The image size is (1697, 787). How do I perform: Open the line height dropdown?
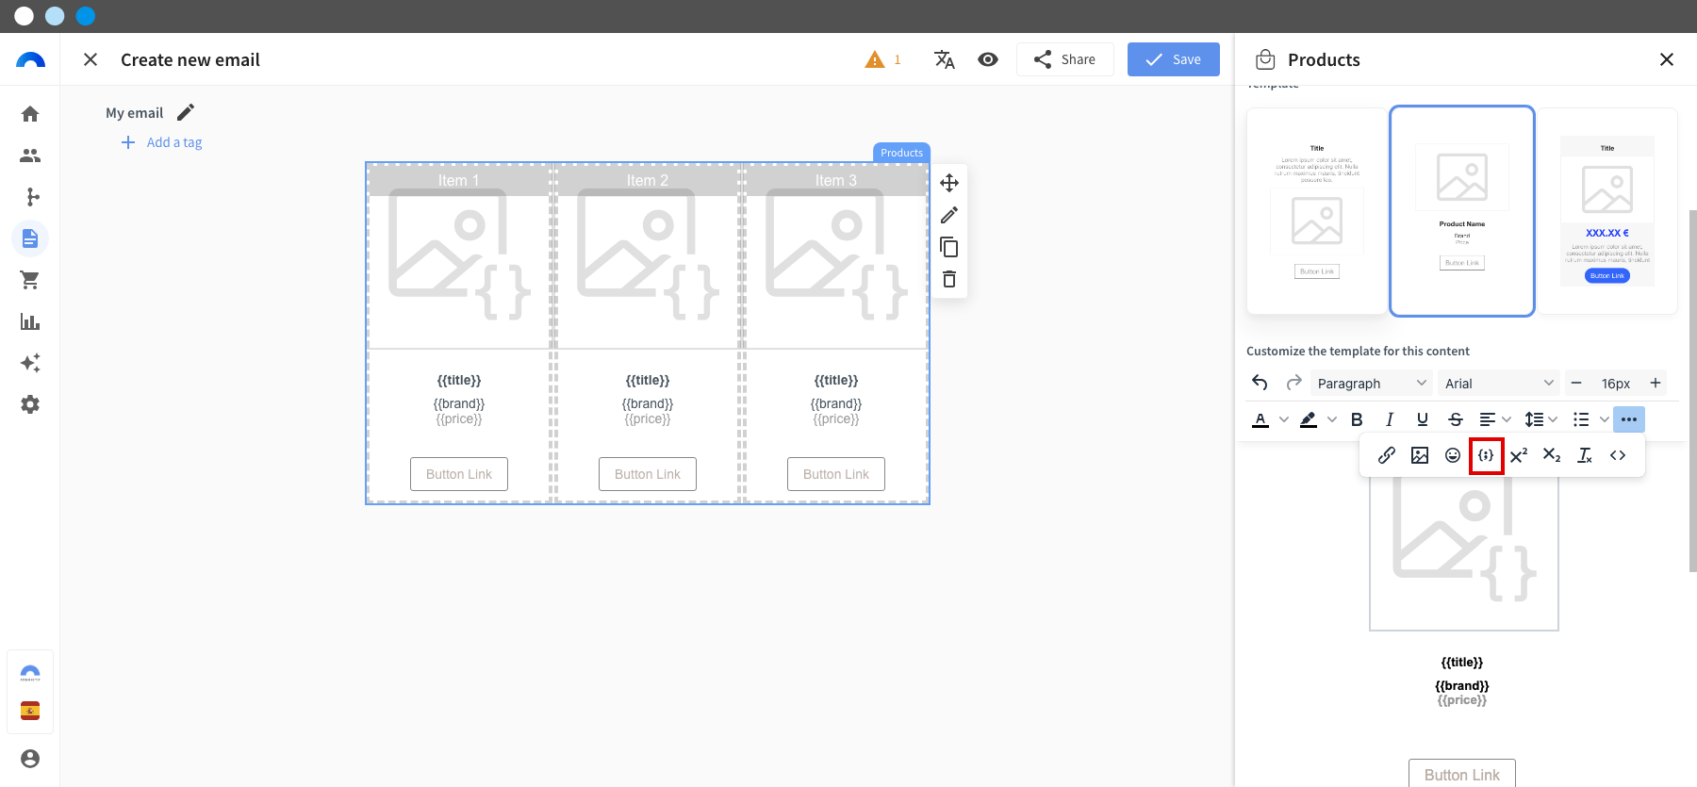pyautogui.click(x=1541, y=419)
